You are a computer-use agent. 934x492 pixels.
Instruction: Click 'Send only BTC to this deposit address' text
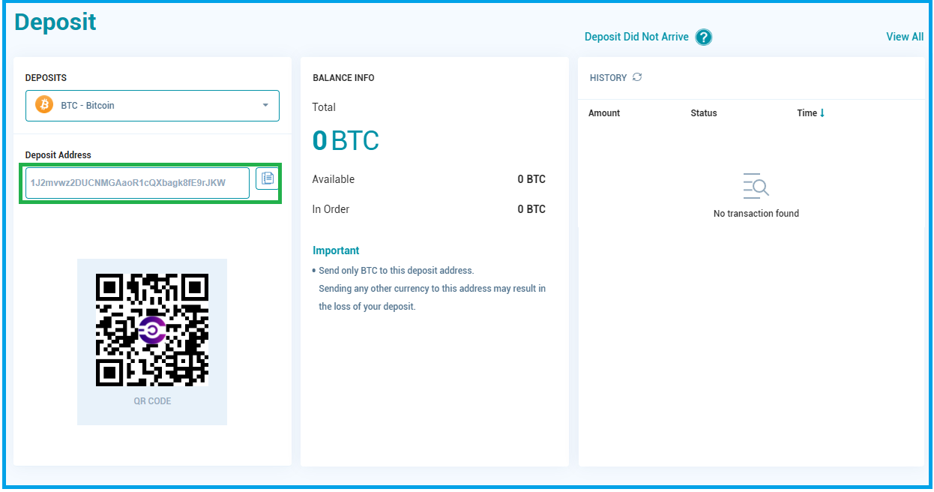(397, 271)
